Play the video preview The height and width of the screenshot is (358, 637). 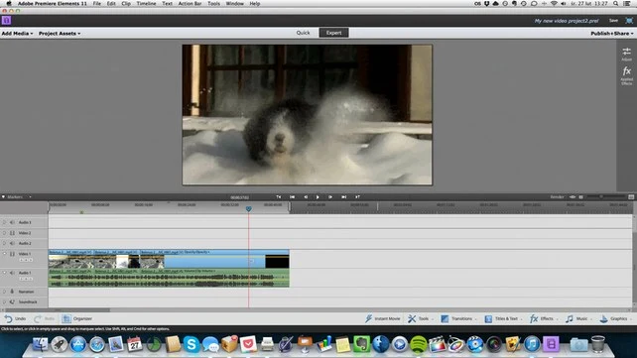click(x=318, y=197)
